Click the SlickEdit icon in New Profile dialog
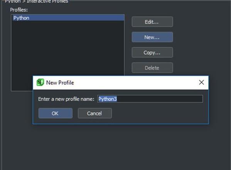231x170 pixels. point(40,82)
